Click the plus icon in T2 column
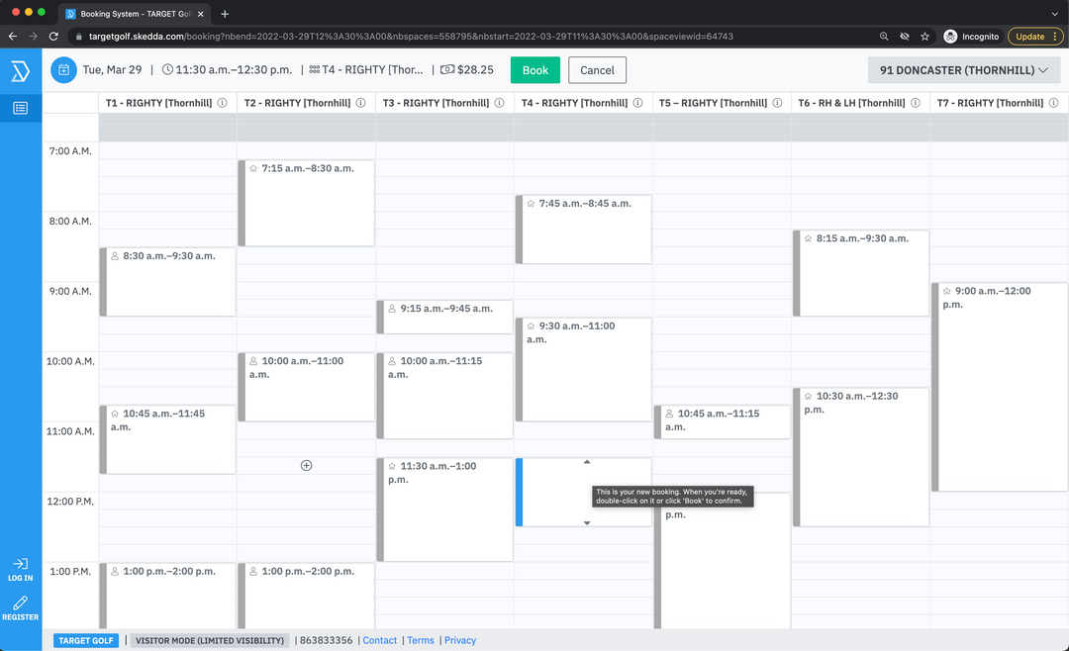Screen dimensions: 1069x651 tap(307, 465)
